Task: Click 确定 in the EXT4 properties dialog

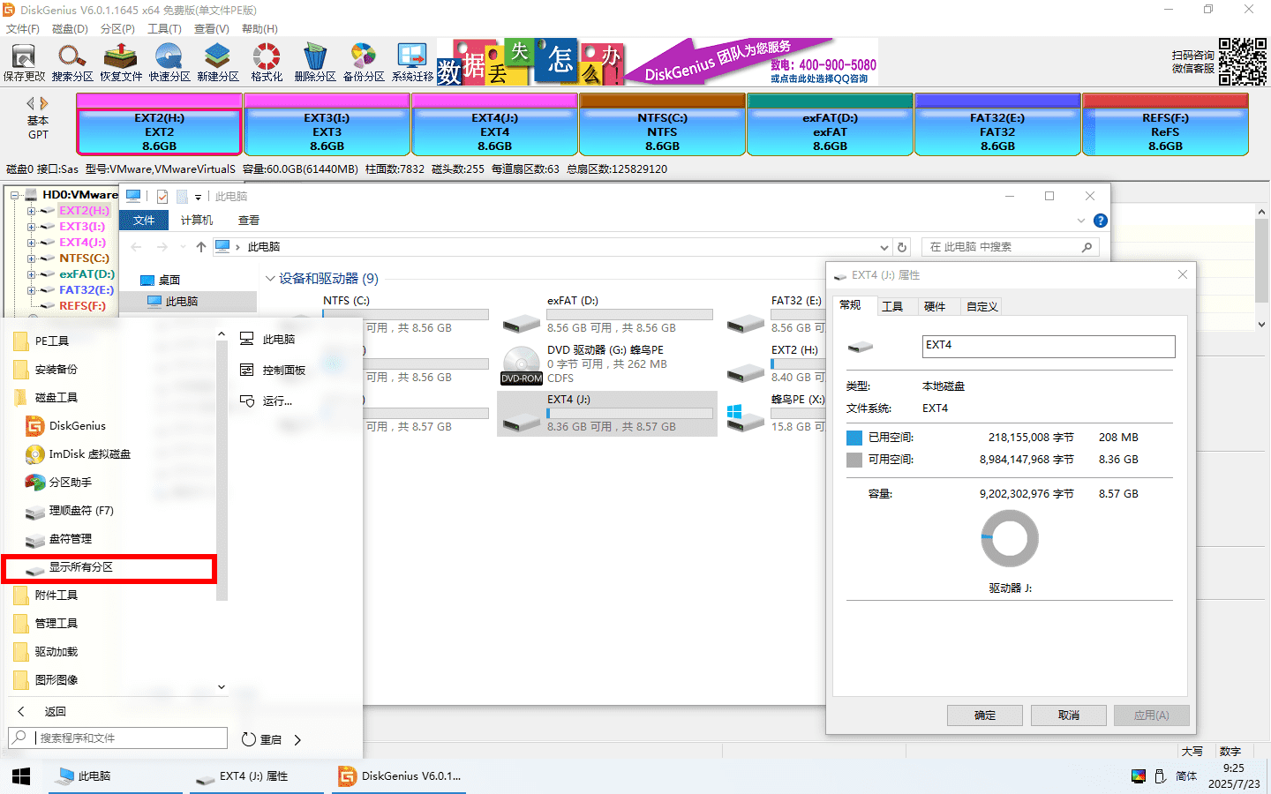Action: click(x=985, y=715)
